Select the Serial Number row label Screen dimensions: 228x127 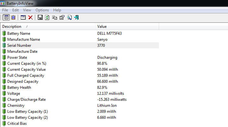pos(19,45)
